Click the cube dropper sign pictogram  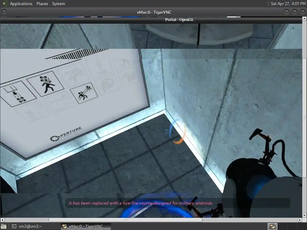coord(18,94)
